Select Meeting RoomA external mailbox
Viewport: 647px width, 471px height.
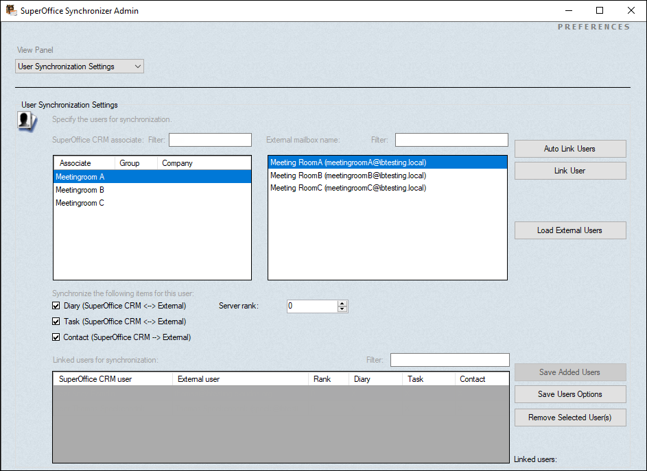[388, 162]
